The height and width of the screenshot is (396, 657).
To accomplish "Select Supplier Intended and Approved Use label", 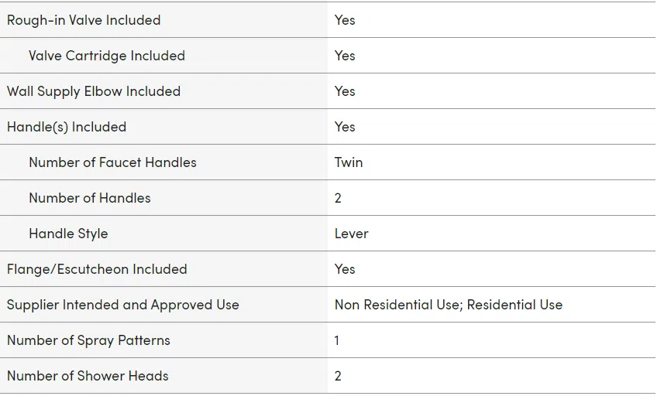I will [x=123, y=305].
